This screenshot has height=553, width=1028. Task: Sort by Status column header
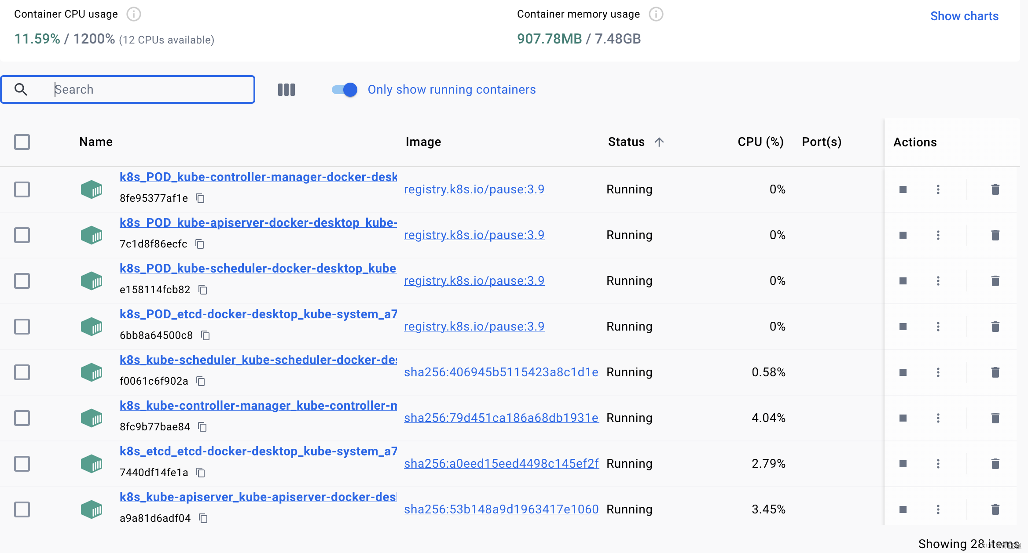tap(636, 142)
